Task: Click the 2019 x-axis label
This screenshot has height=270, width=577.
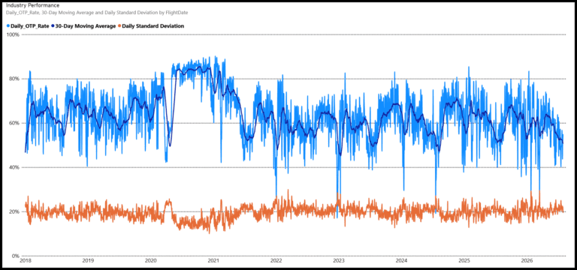Action: click(x=88, y=261)
